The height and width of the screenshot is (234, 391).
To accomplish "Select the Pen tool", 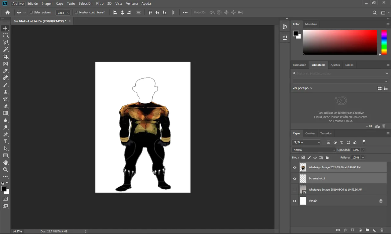I will (5, 134).
